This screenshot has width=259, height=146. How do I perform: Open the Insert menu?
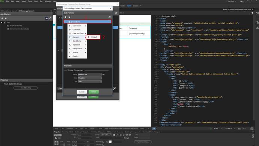tap(24, 2)
